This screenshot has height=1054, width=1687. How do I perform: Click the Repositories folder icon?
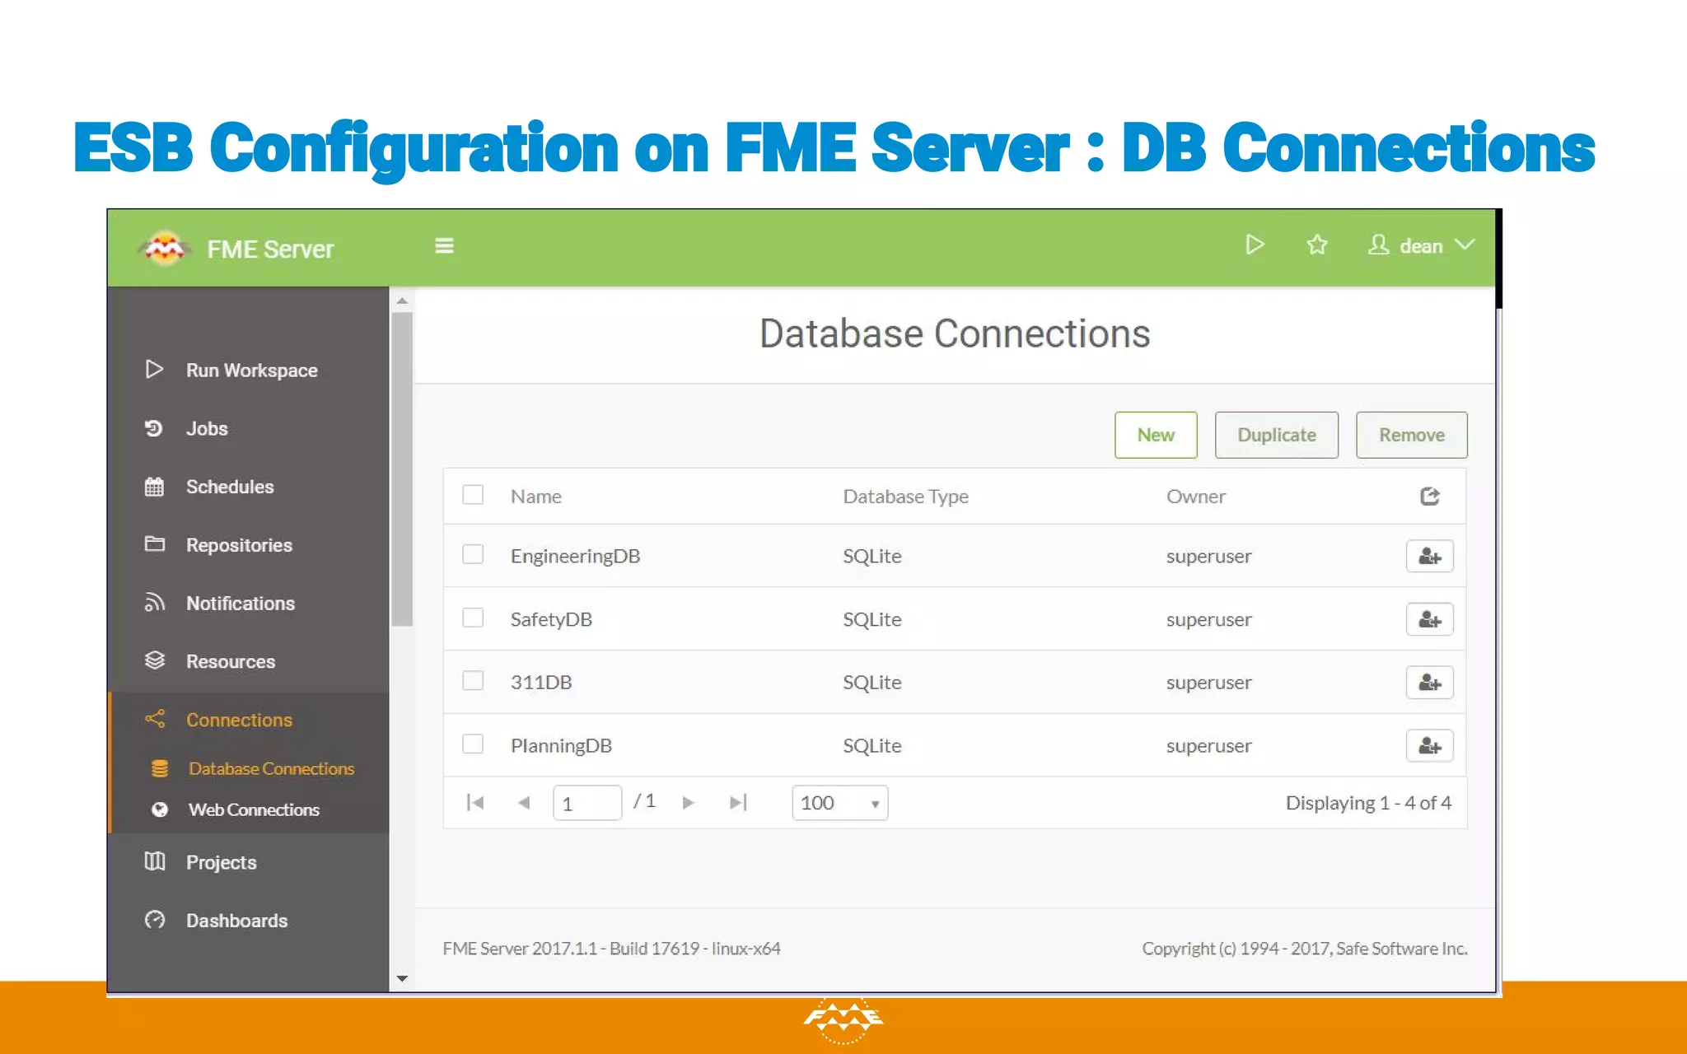154,544
